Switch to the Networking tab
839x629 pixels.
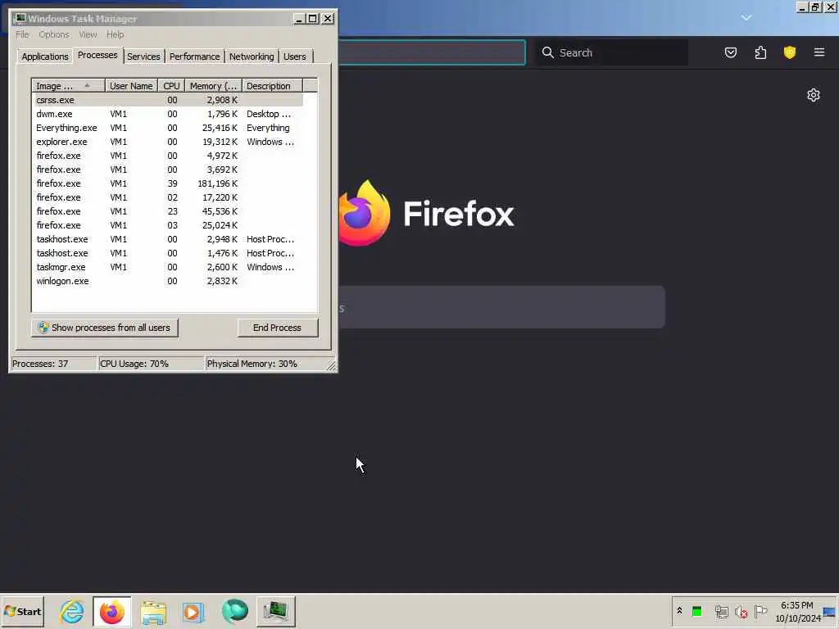pyautogui.click(x=252, y=57)
